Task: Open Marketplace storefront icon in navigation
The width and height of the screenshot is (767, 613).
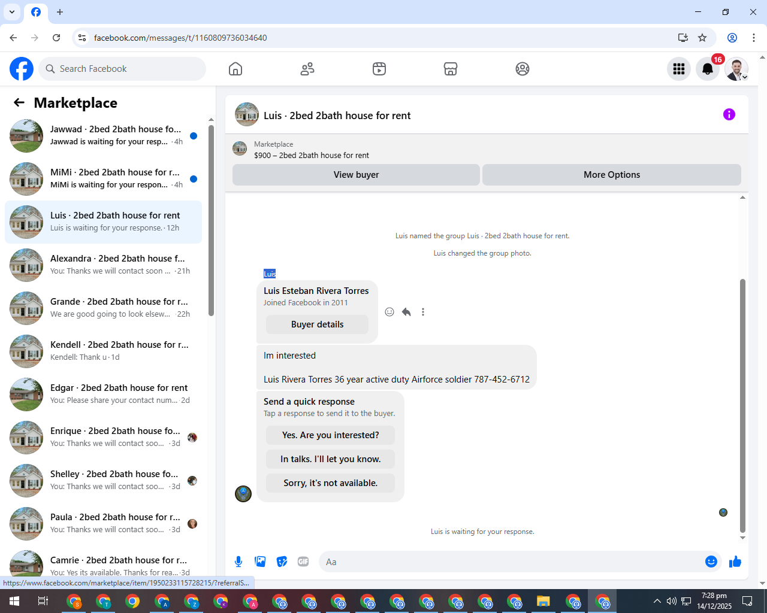Action: (x=451, y=69)
